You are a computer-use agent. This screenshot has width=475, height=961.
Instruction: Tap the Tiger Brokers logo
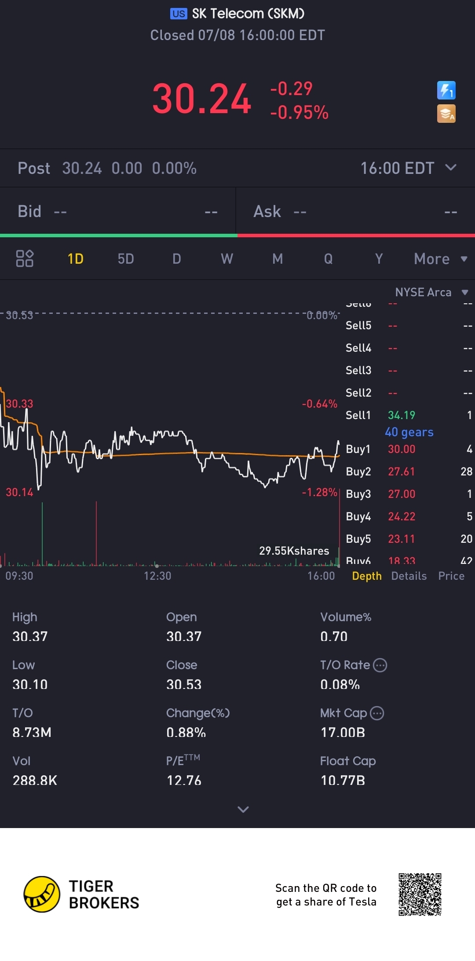81,894
